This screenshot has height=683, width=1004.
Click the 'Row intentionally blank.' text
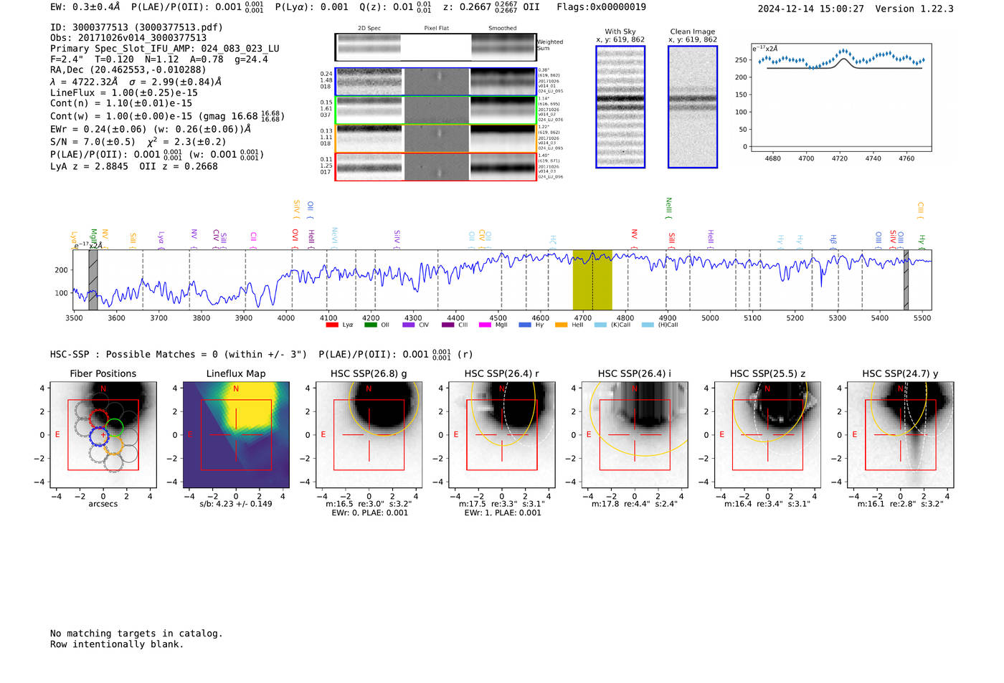click(117, 644)
